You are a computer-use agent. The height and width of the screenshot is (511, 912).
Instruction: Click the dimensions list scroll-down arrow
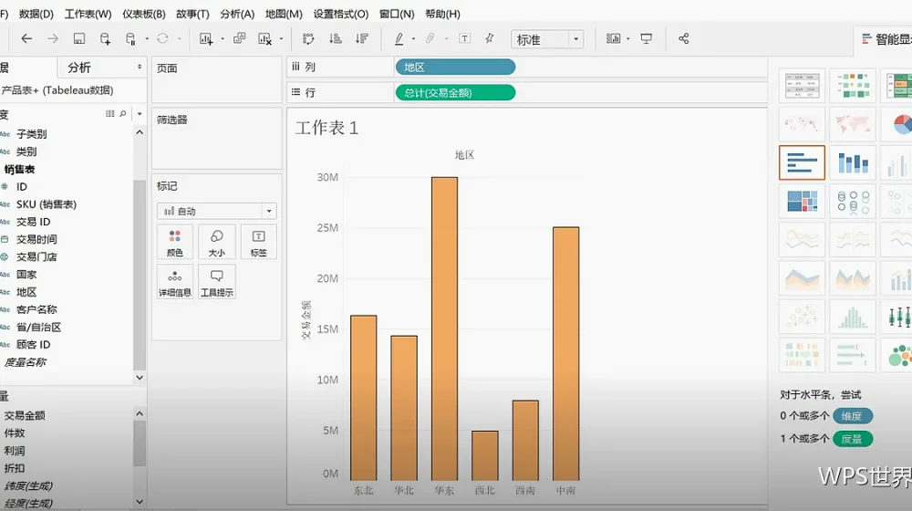(140, 377)
